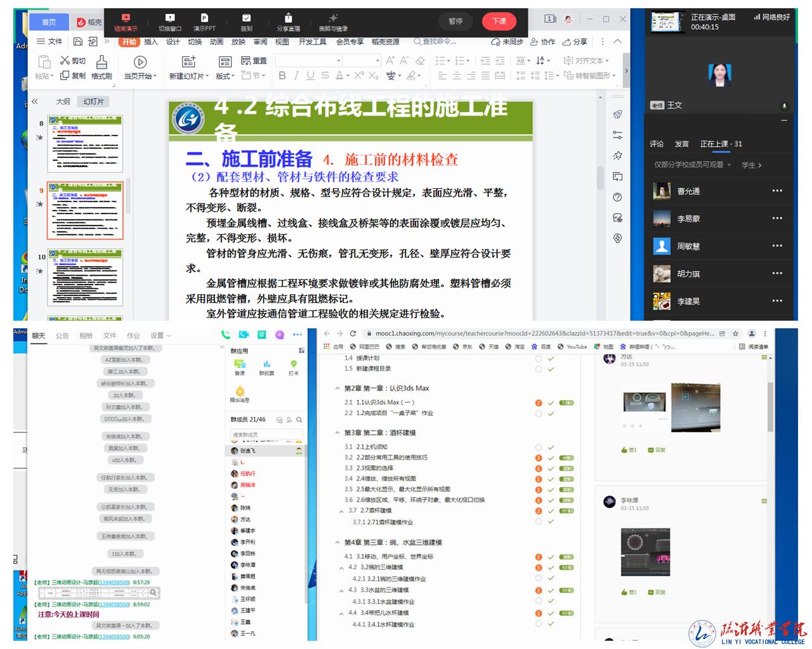Click the course page vertical scrollbar
Image resolution: width=812 pixels, height=649 pixels.
771,406
